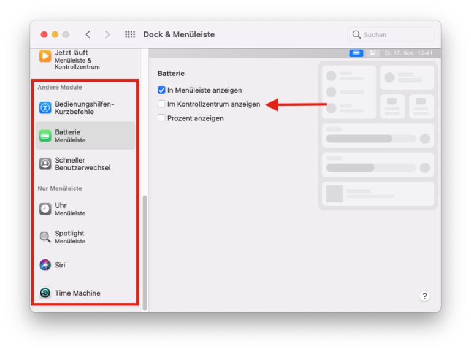Click the Time Machine icon
This screenshot has width=471, height=352.
point(45,293)
